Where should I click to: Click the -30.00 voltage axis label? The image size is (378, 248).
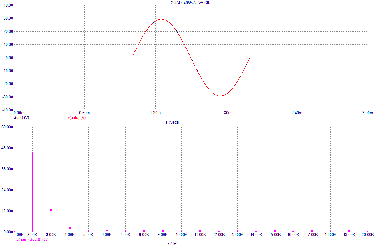pos(8,97)
